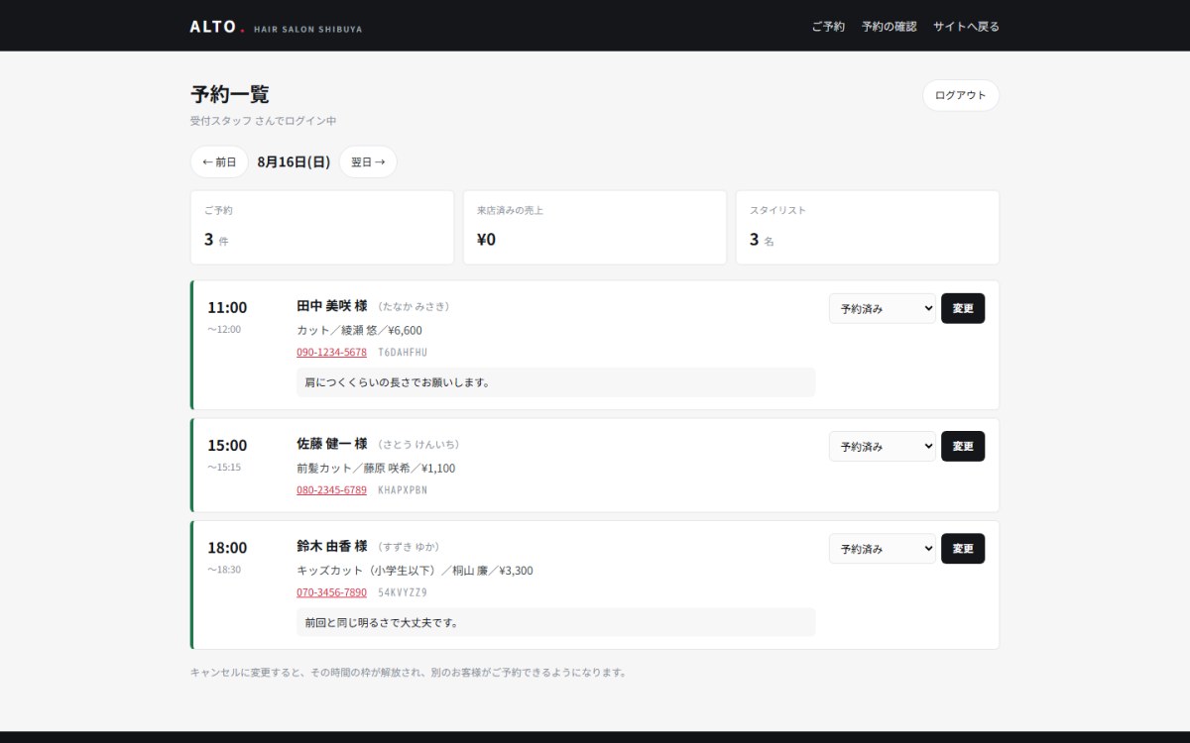Click service line カット／綾瀬 悠／¥6,600
The height and width of the screenshot is (743, 1190).
pos(359,330)
